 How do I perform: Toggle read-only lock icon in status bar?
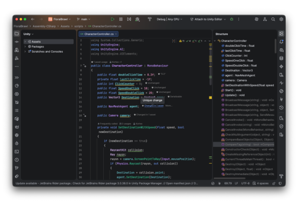click(274, 184)
